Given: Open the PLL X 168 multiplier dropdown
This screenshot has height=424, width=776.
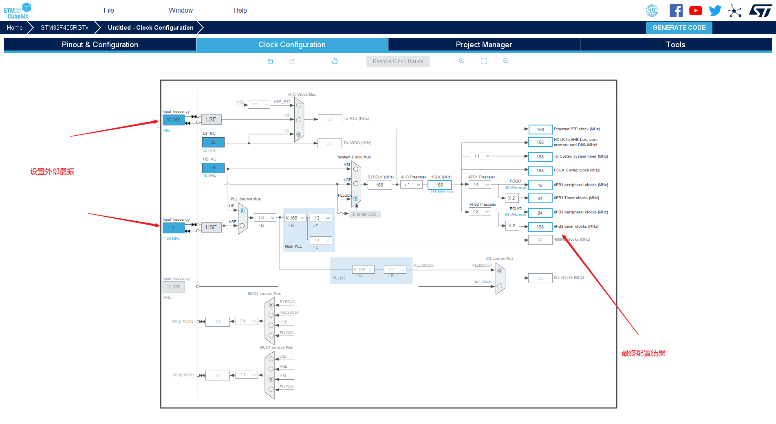Looking at the screenshot, I should point(295,218).
